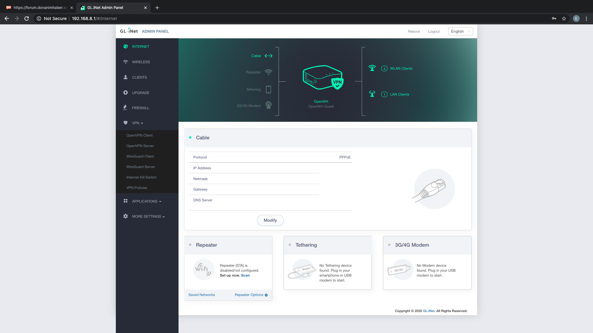Open the Internet section globe icon
The image size is (593, 333).
125,47
